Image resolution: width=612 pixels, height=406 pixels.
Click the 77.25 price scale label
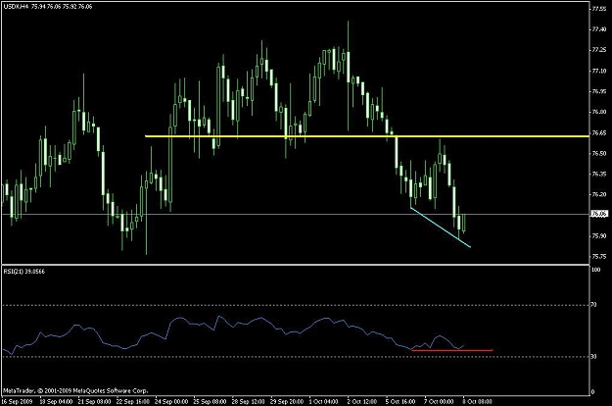[x=599, y=50]
